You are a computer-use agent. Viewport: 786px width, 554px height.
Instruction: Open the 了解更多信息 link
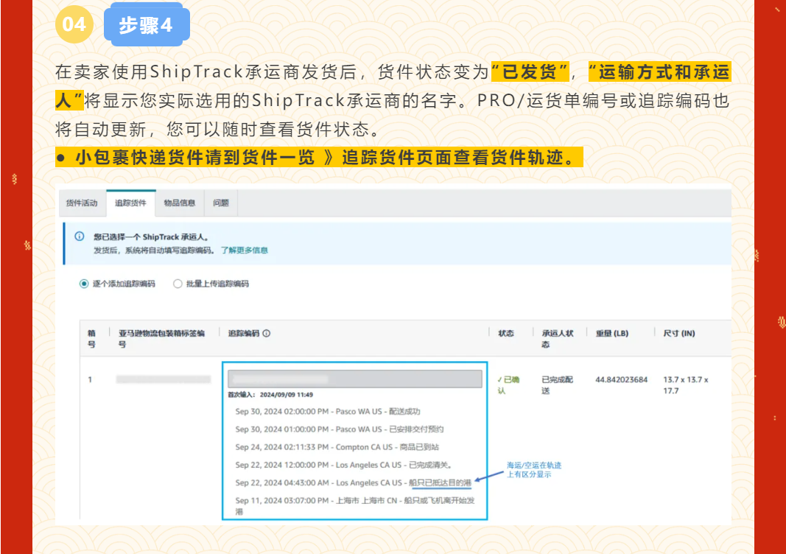[x=245, y=250]
